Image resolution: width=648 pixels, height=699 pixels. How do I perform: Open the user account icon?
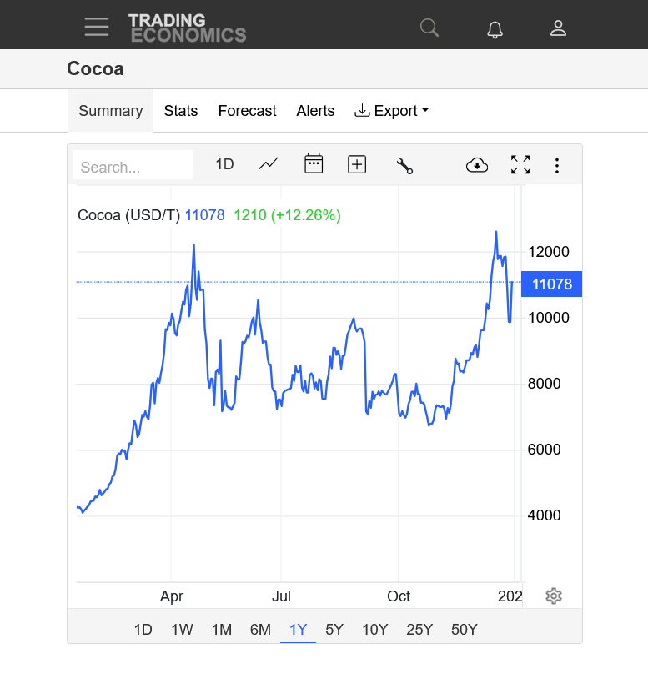(558, 28)
